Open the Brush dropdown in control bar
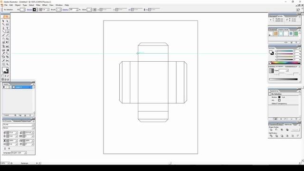This screenshot has height=171, width=304. coord(60,9)
